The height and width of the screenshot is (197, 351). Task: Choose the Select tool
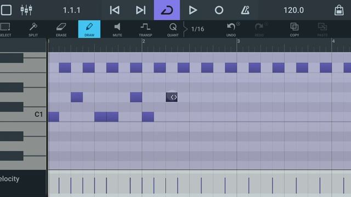click(5, 30)
